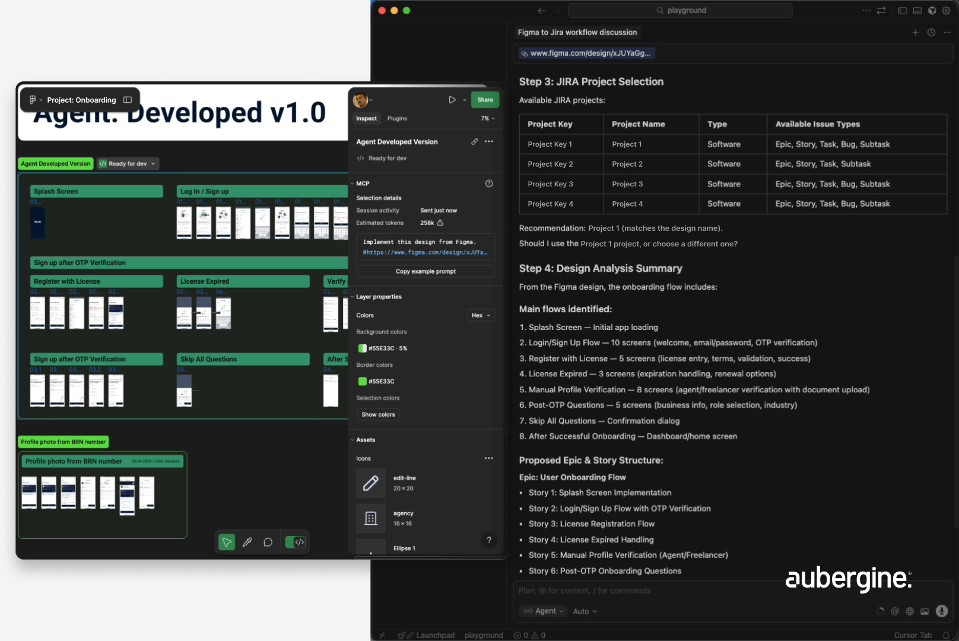Select the Move cursor tool in Figma

click(x=227, y=542)
